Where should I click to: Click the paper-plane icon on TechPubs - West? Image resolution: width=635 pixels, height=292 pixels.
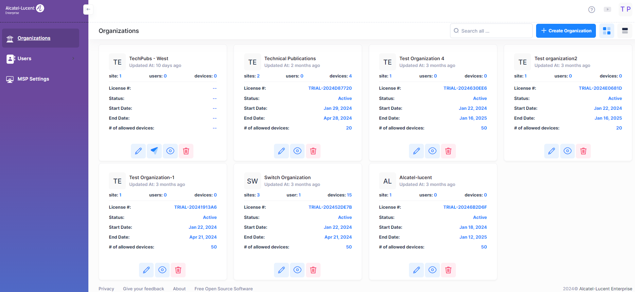154,151
